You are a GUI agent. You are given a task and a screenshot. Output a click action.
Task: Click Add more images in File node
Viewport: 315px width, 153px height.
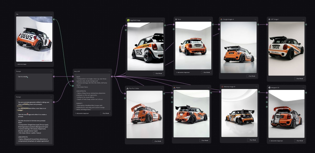pos(22,64)
